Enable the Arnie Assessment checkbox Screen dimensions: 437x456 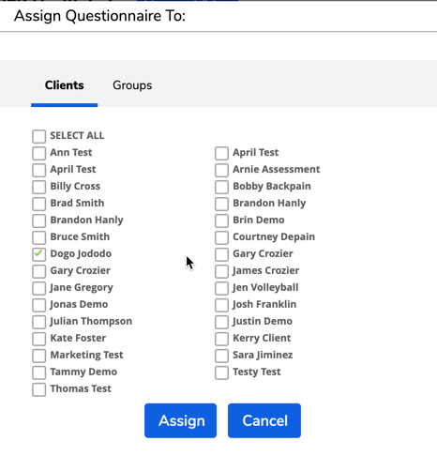pyautogui.click(x=221, y=170)
